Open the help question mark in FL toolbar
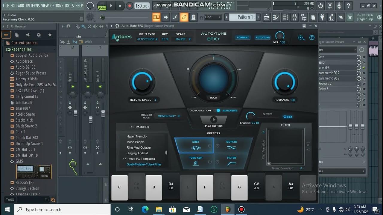Viewport: 383px width, 215px height. pos(348,6)
